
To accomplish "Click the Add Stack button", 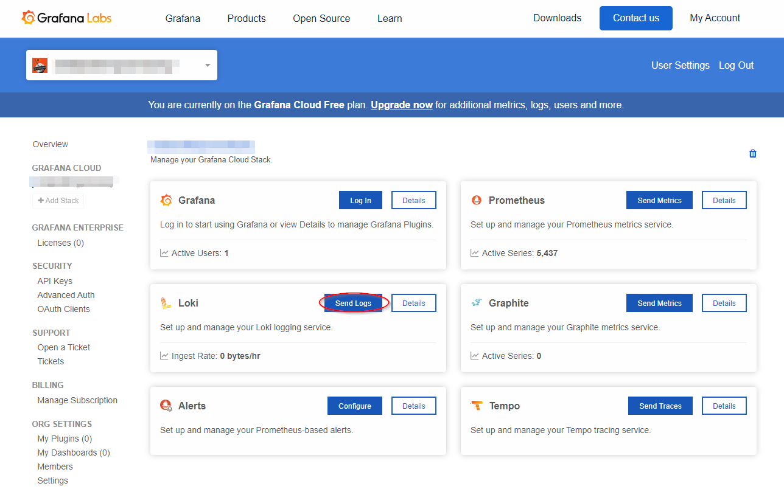I will pyautogui.click(x=58, y=201).
